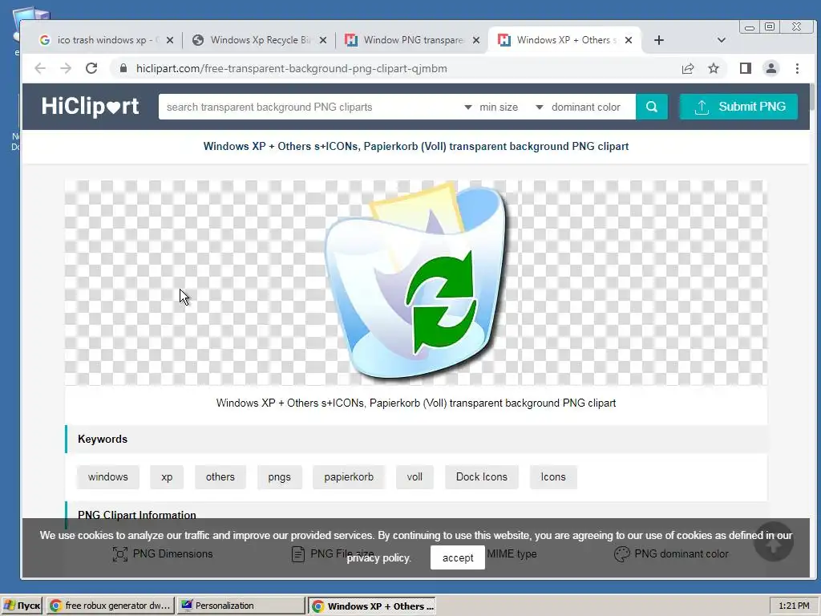
Task: Go back to the previous page
Action: (40, 69)
